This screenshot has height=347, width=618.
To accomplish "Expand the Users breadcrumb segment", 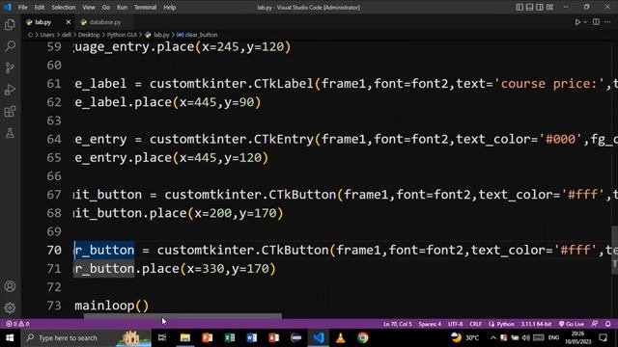I will coord(47,35).
